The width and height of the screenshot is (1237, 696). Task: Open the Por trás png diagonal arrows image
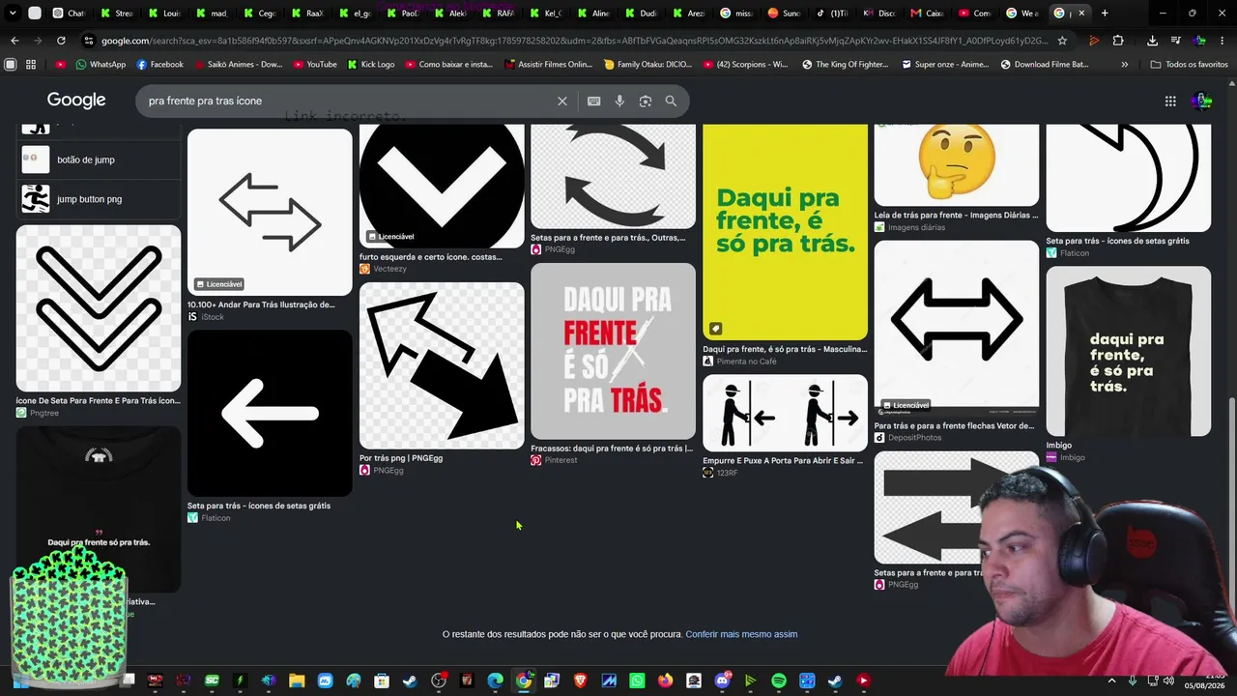442,365
